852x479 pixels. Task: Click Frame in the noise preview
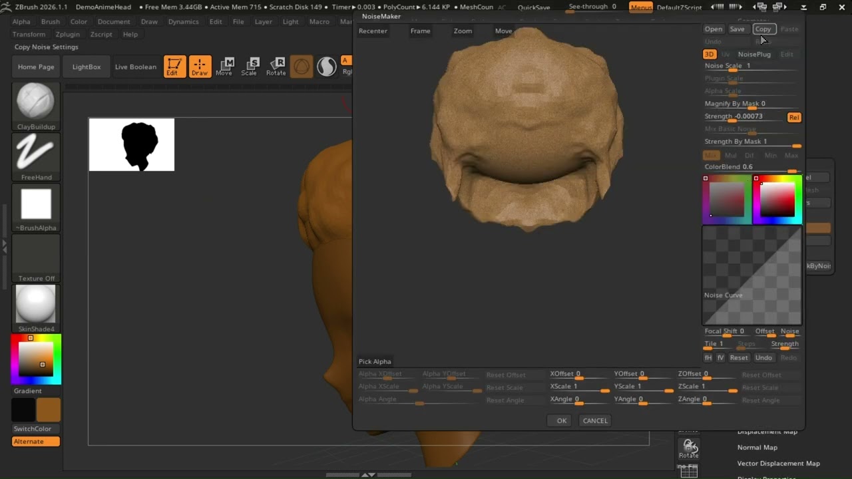point(420,31)
